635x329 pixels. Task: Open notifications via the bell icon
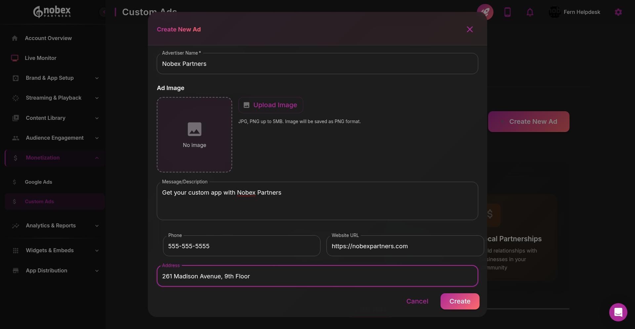click(530, 12)
